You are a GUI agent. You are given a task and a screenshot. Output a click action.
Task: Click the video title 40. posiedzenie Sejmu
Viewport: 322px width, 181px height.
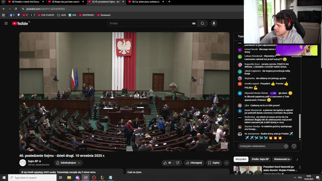[x=62, y=156]
